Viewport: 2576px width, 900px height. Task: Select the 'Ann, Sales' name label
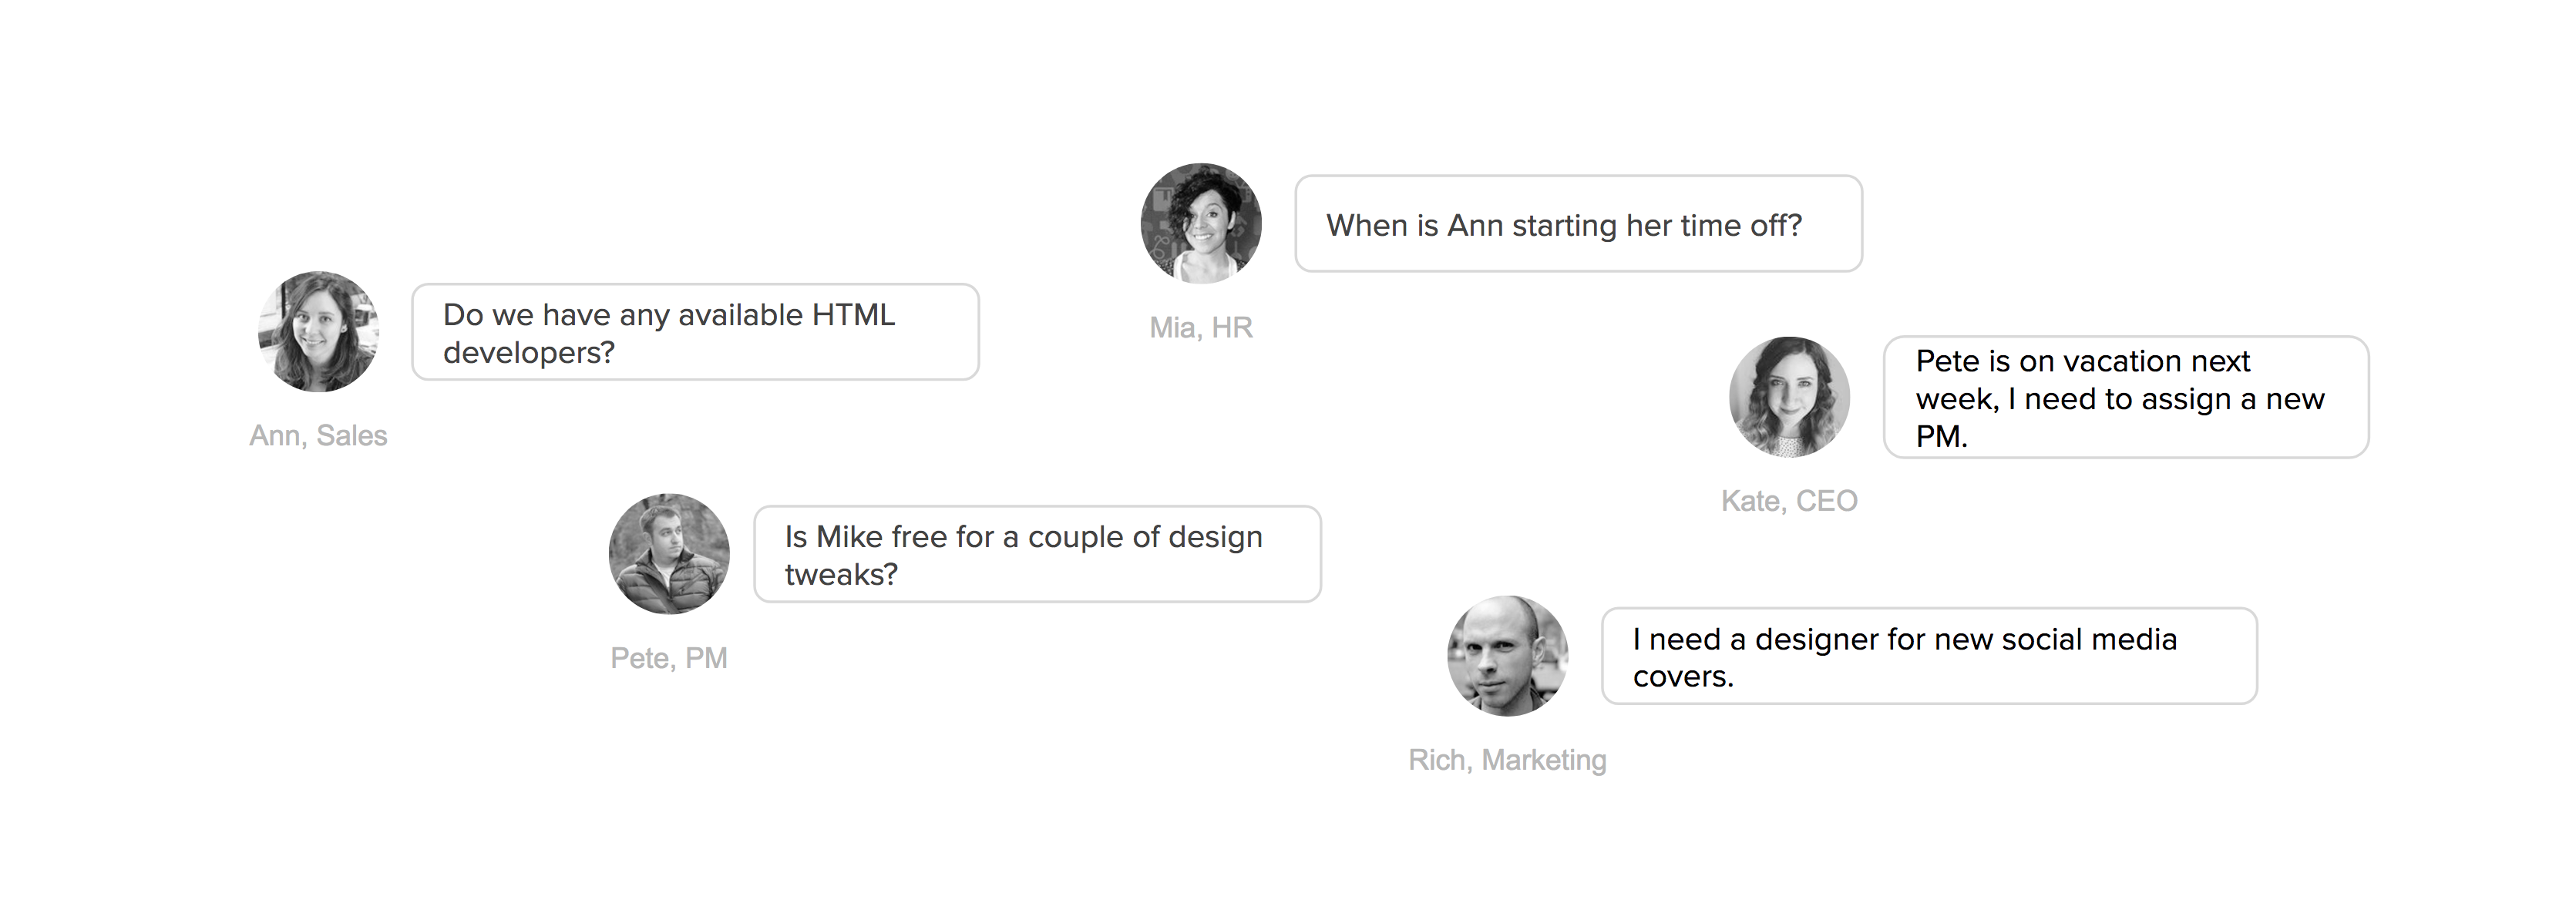click(318, 436)
